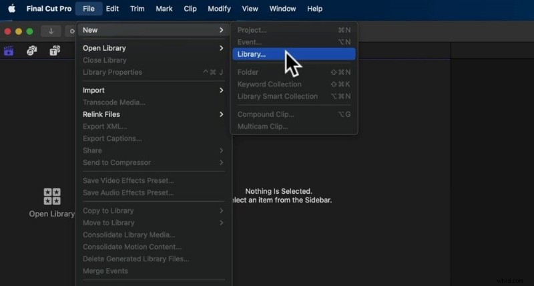The height and width of the screenshot is (286, 534).
Task: Choose Multicam Clip... in New submenu
Action: [294, 126]
